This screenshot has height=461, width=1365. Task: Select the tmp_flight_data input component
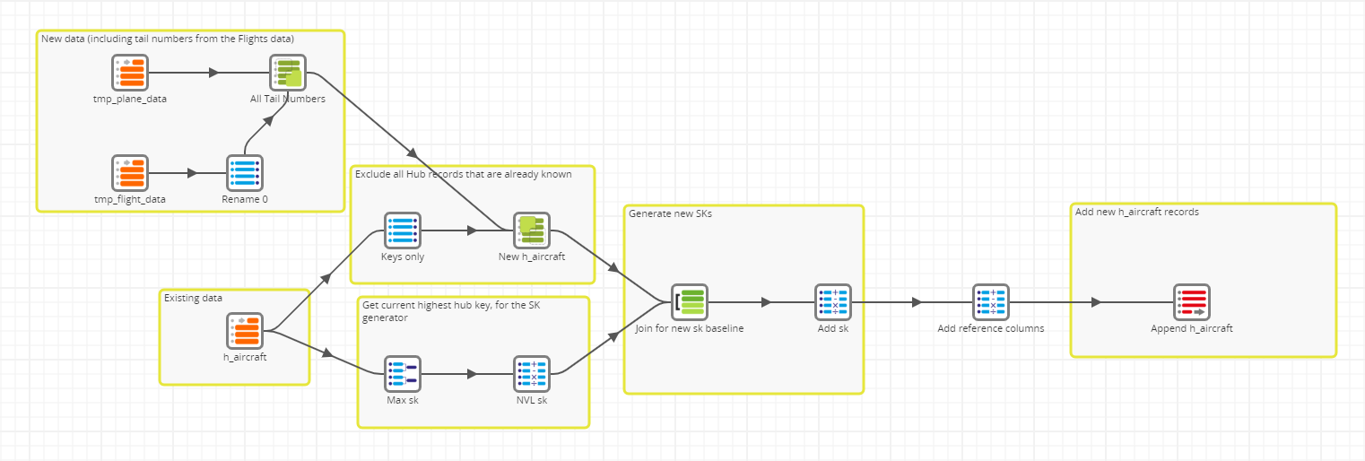coord(130,173)
